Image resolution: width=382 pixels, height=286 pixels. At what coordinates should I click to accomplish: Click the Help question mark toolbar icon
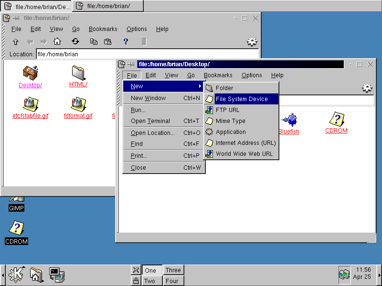125,42
